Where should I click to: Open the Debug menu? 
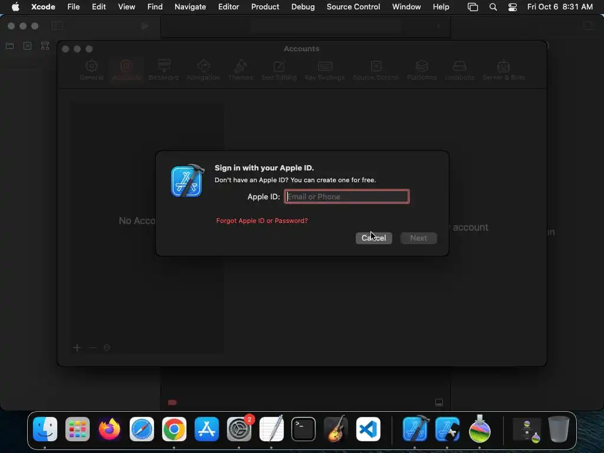(x=303, y=6)
